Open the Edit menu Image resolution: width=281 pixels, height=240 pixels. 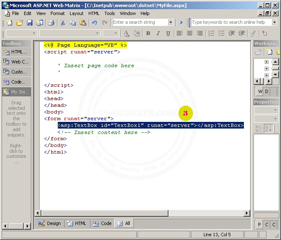(x=28, y=13)
